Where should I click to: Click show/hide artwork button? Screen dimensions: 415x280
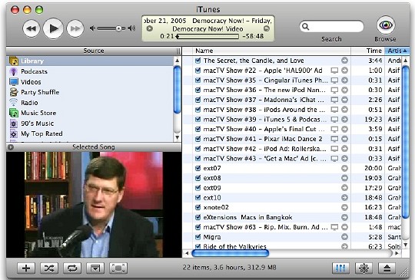pyautogui.click(x=95, y=268)
